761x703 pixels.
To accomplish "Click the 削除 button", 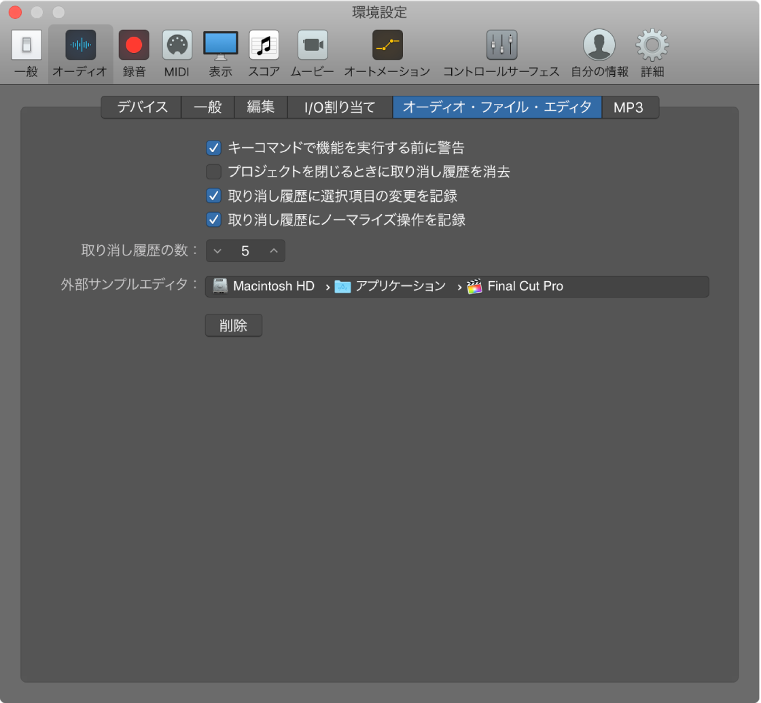I will click(234, 325).
